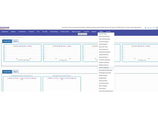Toggle Above 180 legend in Stock Ageing Quantity chart

(x=33, y=78)
